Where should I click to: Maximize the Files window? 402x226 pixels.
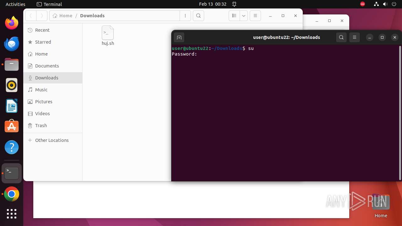283,16
